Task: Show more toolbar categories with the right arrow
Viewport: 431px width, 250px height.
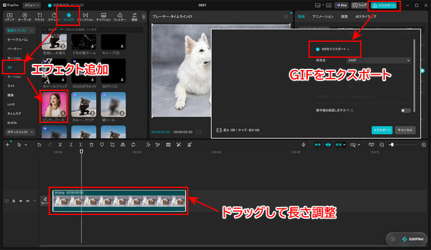Action: 143,17
